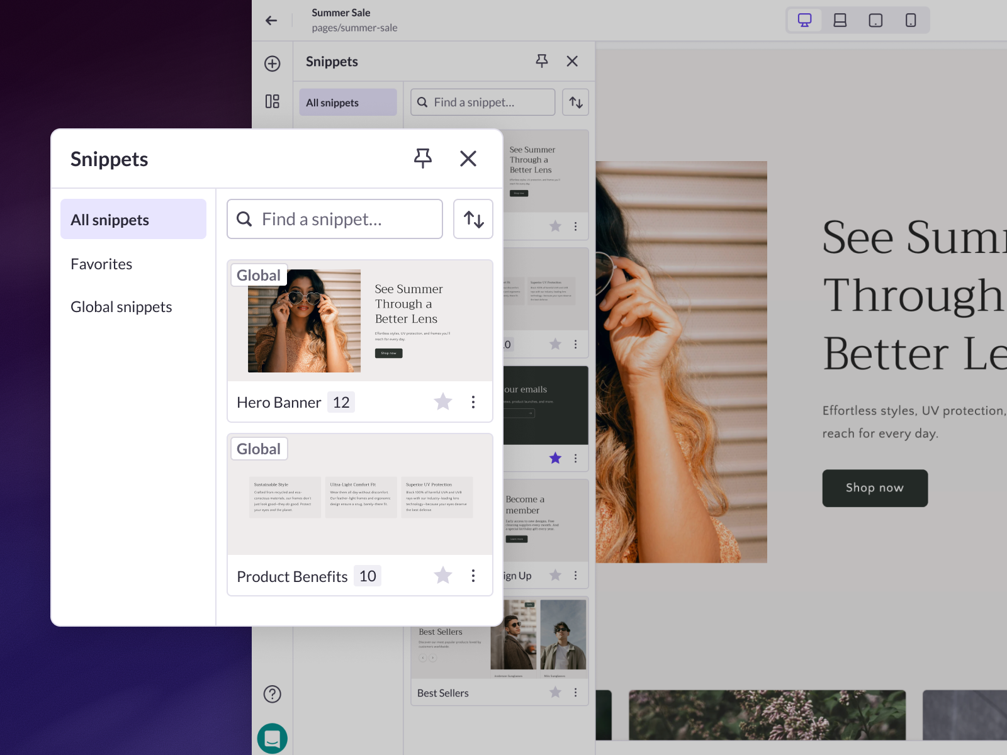Favorite the Best Sellers snippet star
This screenshot has height=755, width=1007.
(555, 692)
